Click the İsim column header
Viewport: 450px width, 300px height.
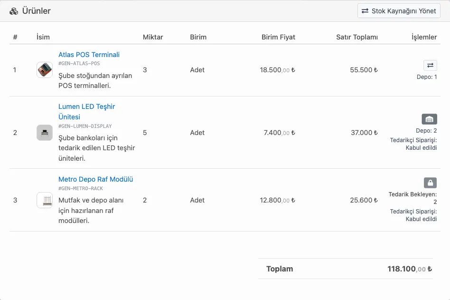tap(43, 37)
